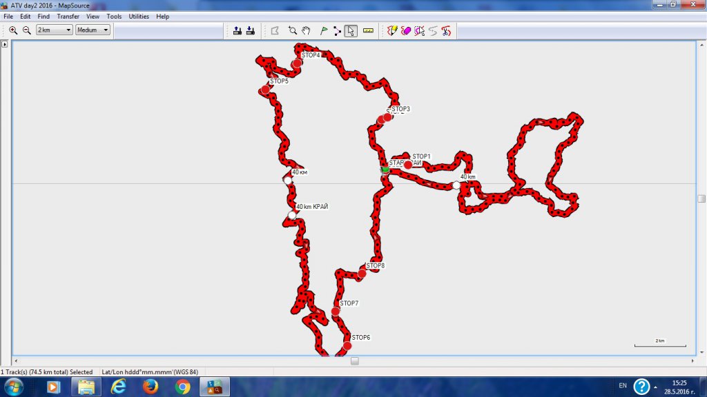The height and width of the screenshot is (397, 707).
Task: Click the Zoom Out magnifier icon
Action: point(27,30)
